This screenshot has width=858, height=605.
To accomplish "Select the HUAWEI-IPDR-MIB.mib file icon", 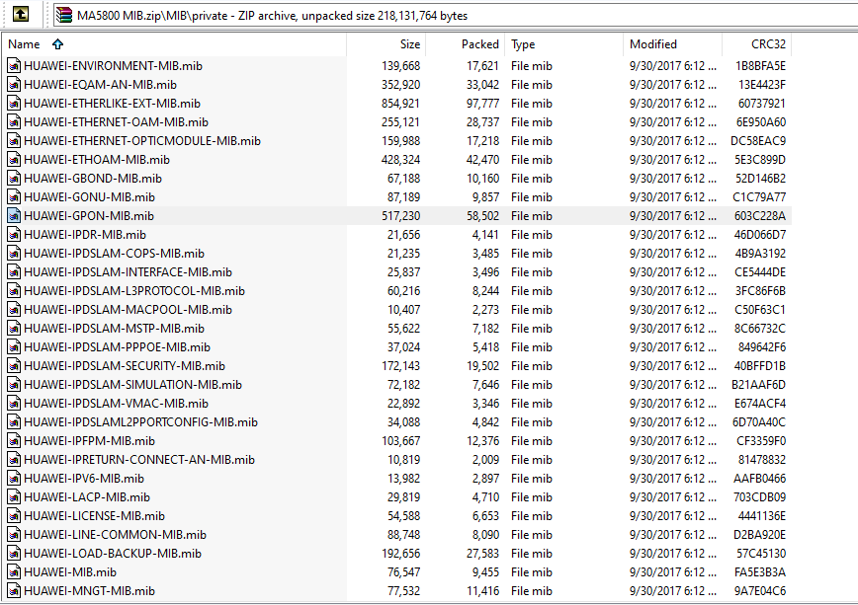I will click(14, 235).
